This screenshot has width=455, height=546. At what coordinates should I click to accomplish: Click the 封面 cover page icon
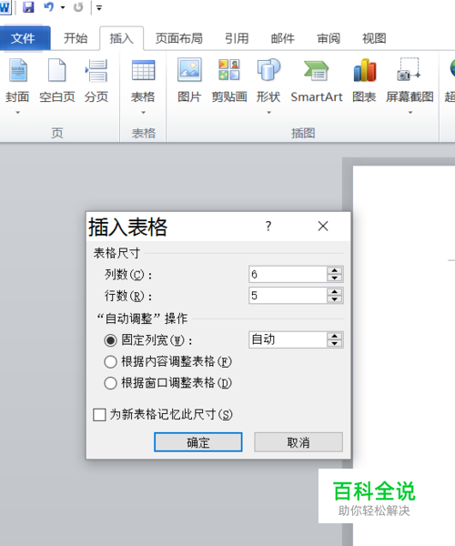[x=18, y=70]
